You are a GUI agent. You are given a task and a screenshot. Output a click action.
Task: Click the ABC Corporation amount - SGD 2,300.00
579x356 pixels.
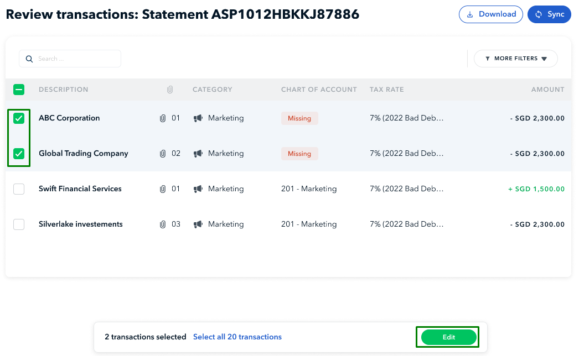point(537,118)
